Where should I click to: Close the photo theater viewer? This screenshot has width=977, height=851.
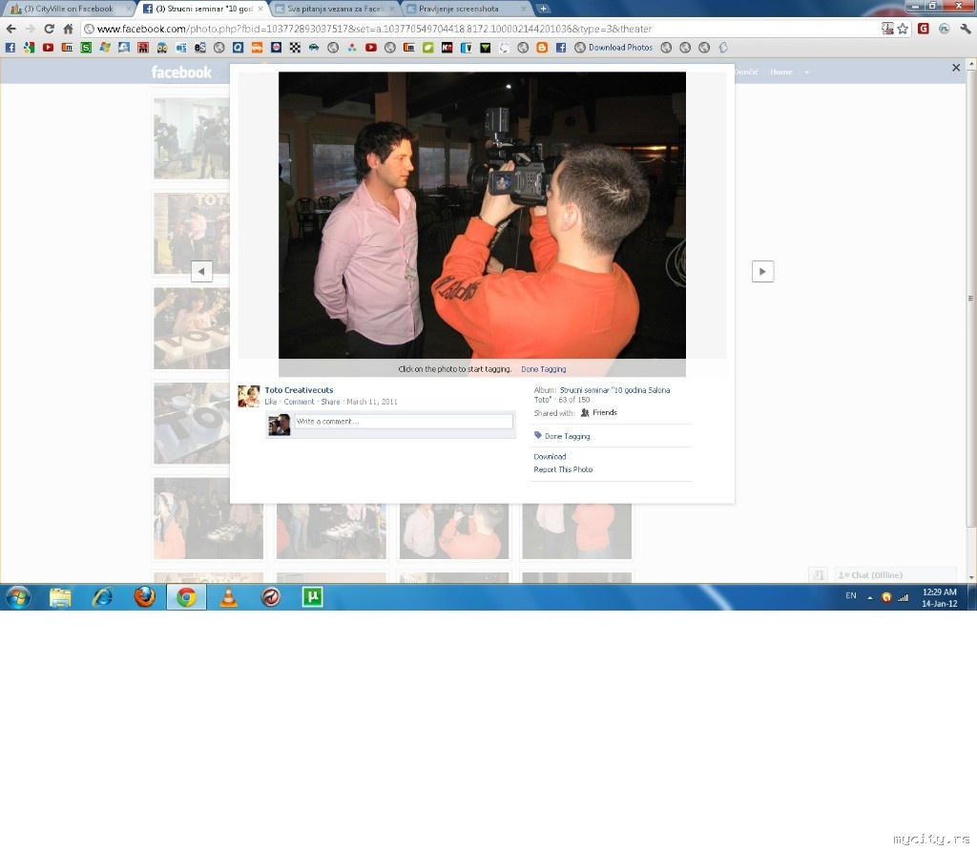click(x=956, y=68)
